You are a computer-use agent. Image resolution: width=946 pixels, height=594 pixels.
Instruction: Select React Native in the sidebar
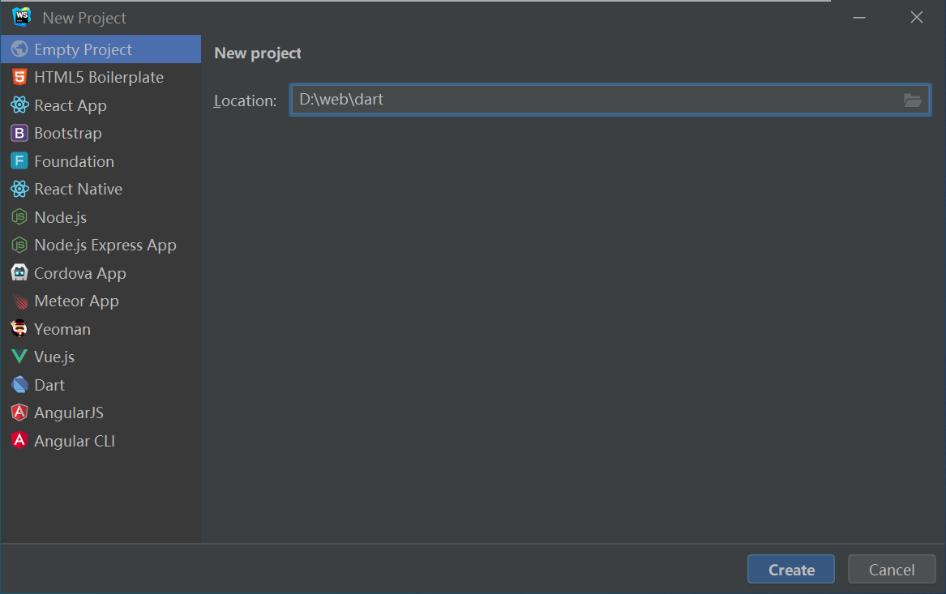(76, 189)
